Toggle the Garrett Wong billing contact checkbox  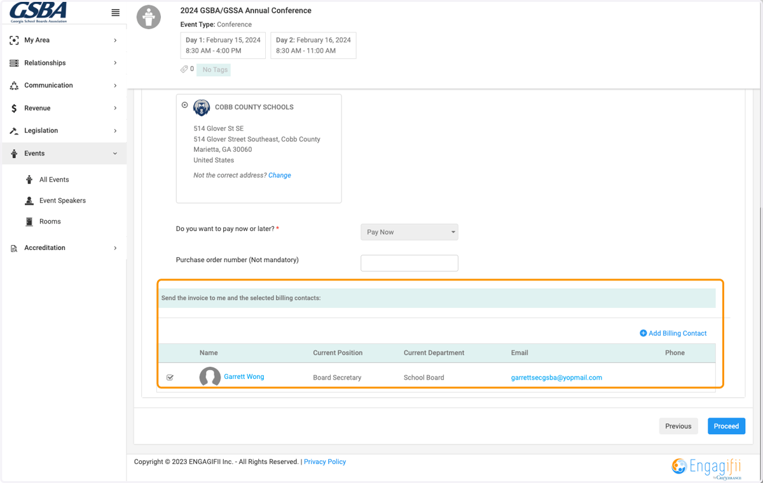point(170,378)
